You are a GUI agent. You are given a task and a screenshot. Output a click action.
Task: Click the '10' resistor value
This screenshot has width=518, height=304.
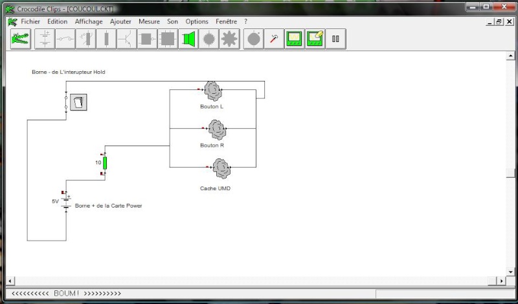pos(98,162)
